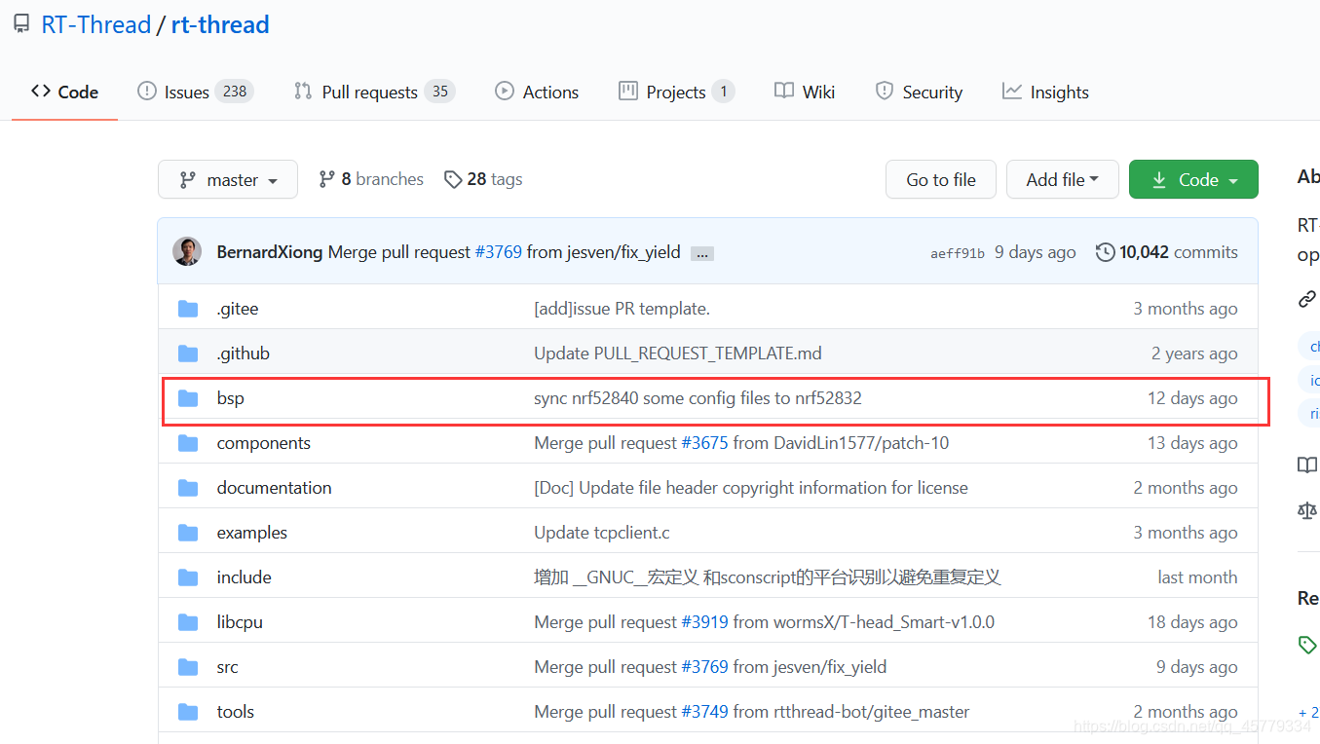The width and height of the screenshot is (1320, 744).
Task: Open commit '[add]issue PR template.'
Action: 622,309
